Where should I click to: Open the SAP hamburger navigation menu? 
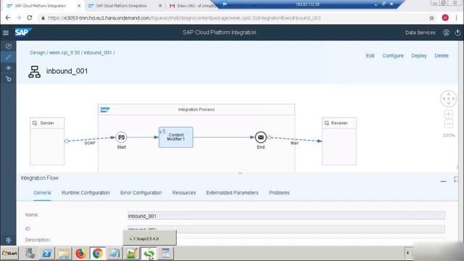(6, 33)
